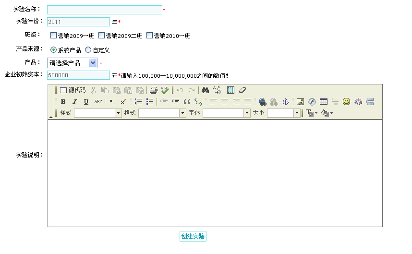The height and width of the screenshot is (254, 412).
Task: Collapse the editor toolbar with small arrow
Action: [x=51, y=117]
